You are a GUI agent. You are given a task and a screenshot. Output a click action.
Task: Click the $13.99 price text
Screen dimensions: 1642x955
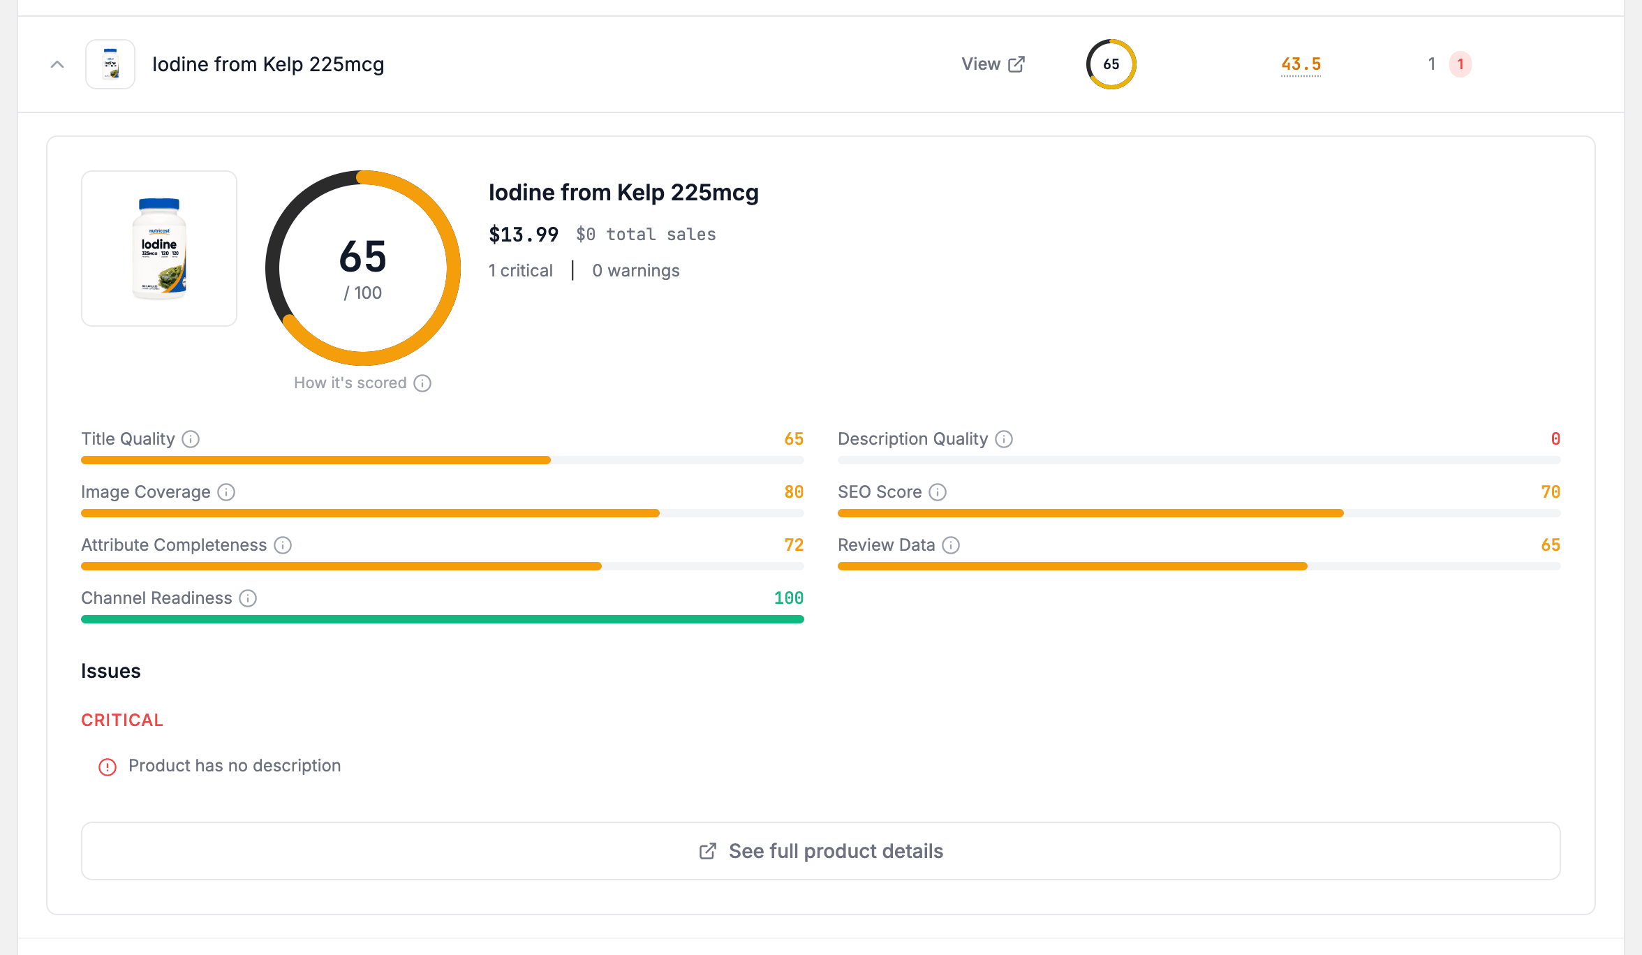coord(524,235)
